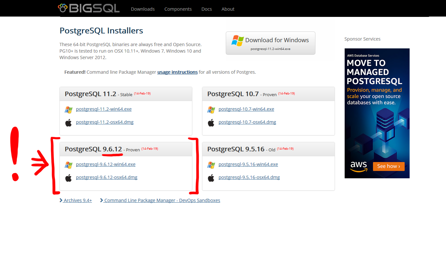
Task: Download postgresql-9.5.16-osx64.dmg
Action: coord(249,177)
